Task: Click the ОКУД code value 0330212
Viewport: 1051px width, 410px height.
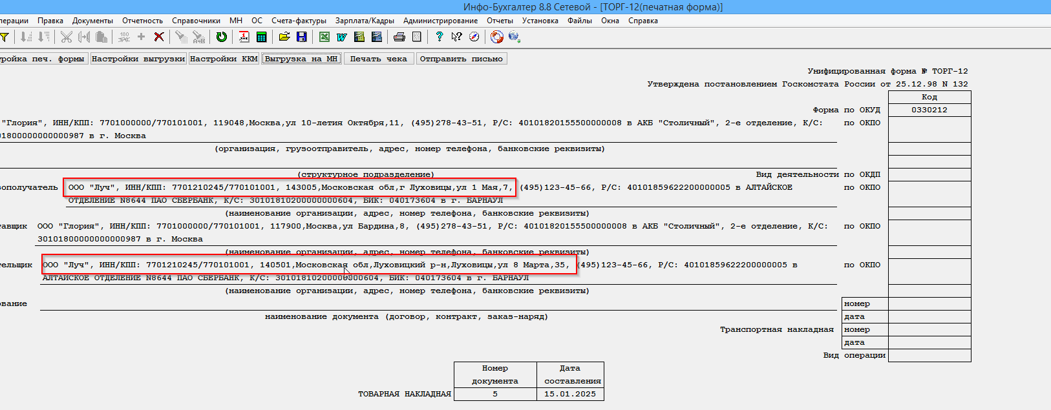Action: 929,110
